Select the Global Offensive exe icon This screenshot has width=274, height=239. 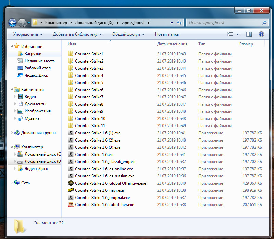pos(71,183)
